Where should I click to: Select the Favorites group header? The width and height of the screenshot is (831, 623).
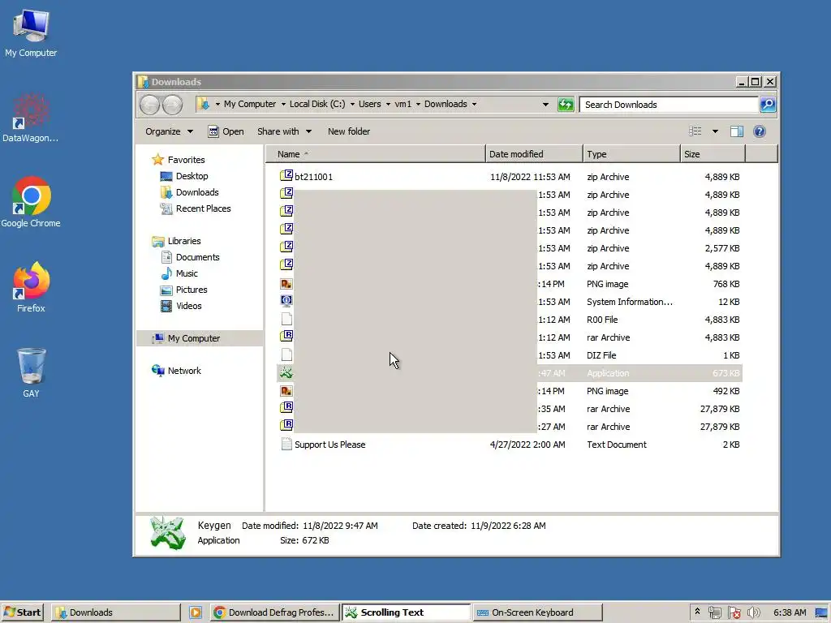coord(178,160)
